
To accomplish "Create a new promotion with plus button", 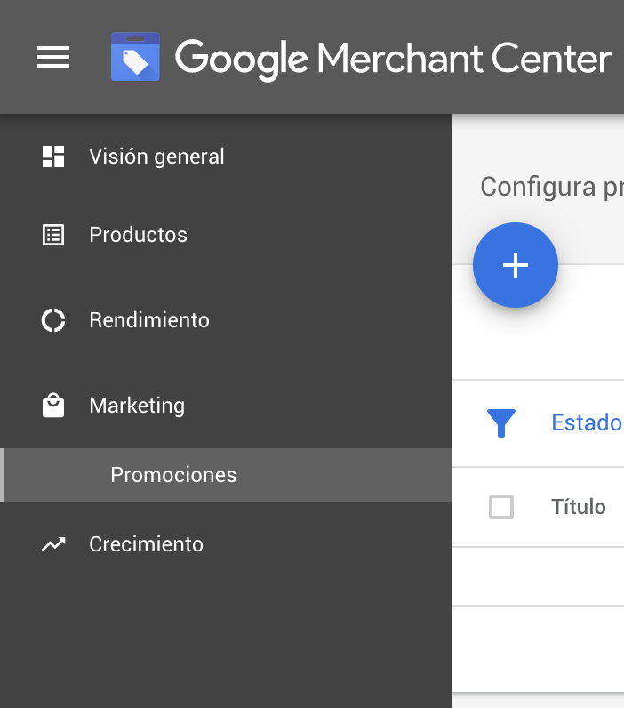I will (516, 265).
